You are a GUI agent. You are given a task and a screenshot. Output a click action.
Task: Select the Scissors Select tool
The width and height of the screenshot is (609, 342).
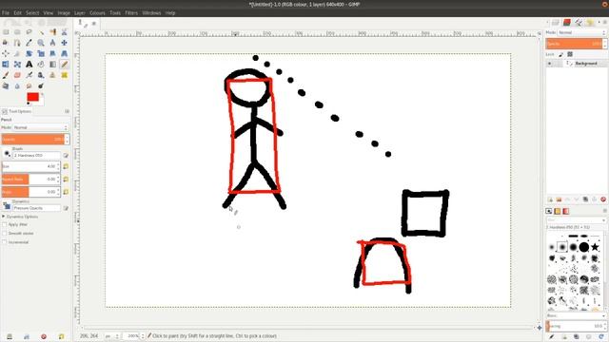[64, 32]
